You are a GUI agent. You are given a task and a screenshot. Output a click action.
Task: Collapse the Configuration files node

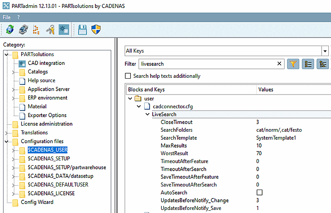[6, 141]
